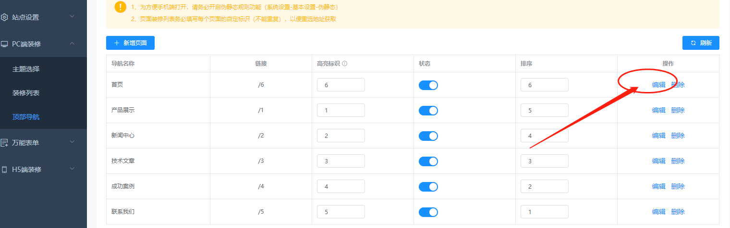Viewport: 730px width, 228px height.
Task: Focus the 高亮标识 field for 技术文章
Action: tap(341, 161)
